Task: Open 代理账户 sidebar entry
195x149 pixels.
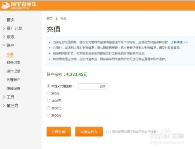Action: click(13, 80)
